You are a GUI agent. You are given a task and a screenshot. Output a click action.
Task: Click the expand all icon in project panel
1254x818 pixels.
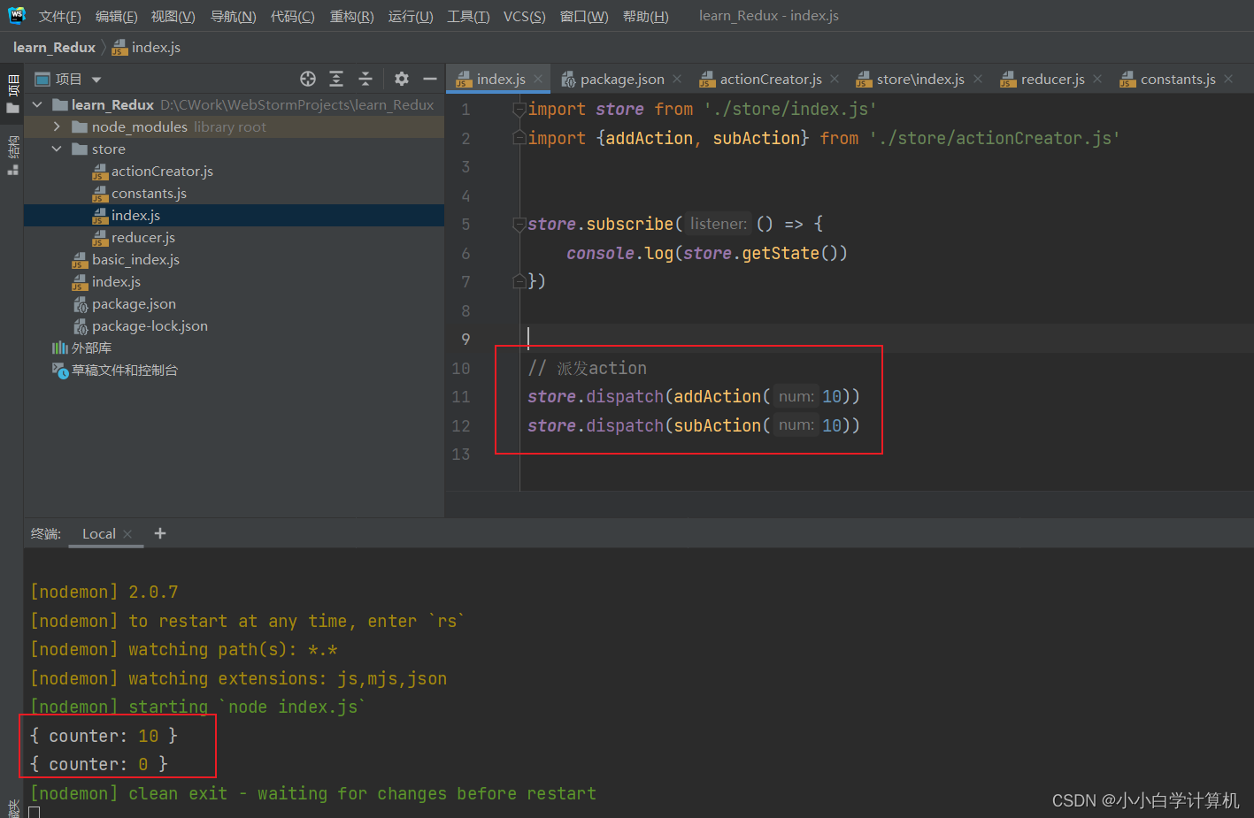pyautogui.click(x=336, y=79)
